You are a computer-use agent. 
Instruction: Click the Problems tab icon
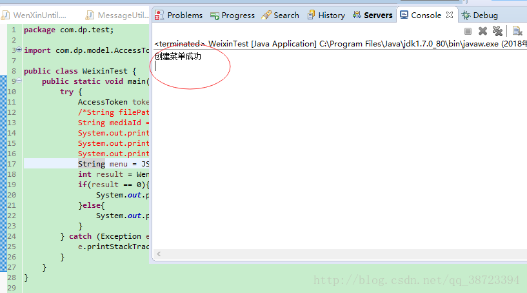coord(159,15)
